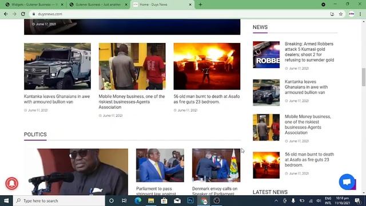The width and height of the screenshot is (366, 206).
Task: Open OBS Studio from taskbar
Action: point(217,201)
